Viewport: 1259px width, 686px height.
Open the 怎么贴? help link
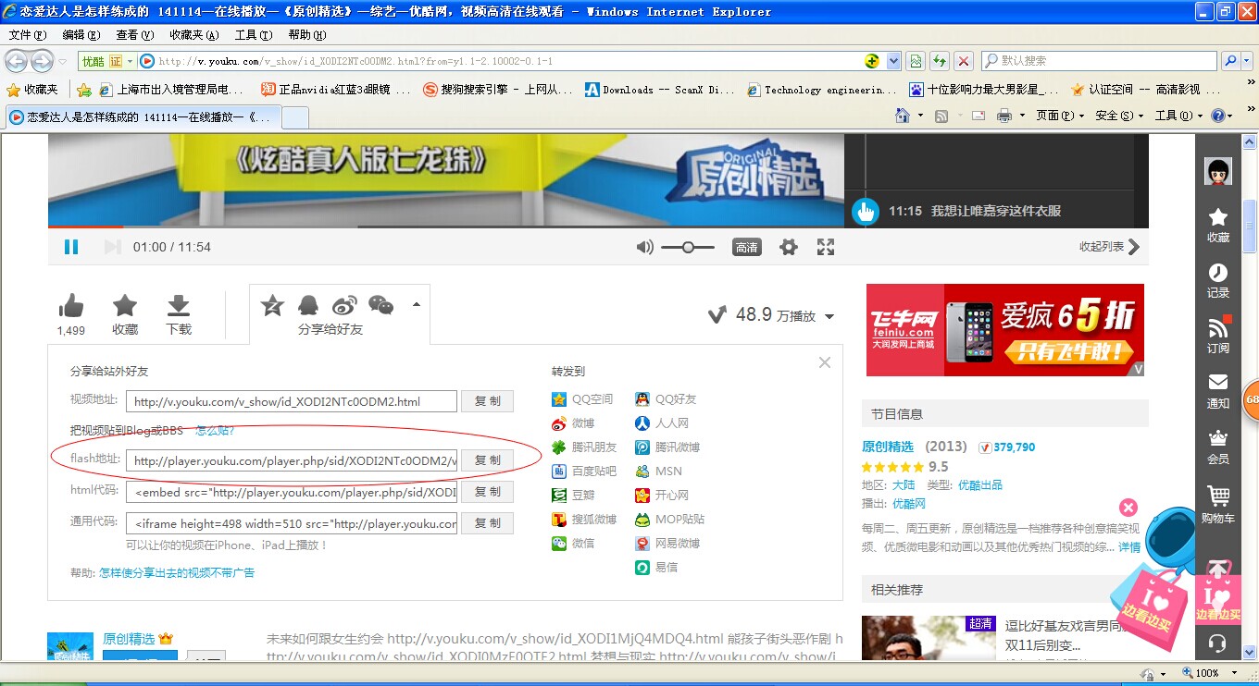coord(215,430)
